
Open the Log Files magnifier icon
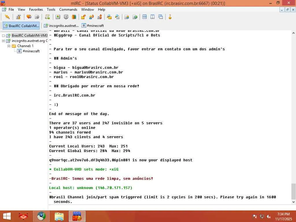point(117,17)
